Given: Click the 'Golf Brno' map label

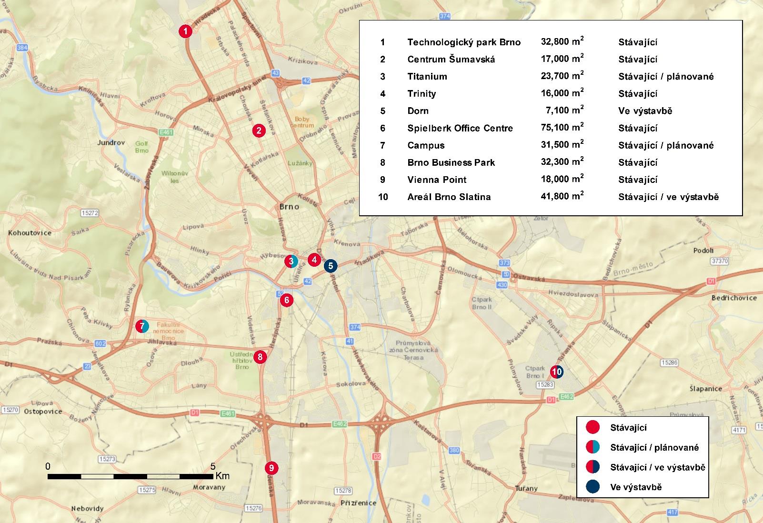Looking at the screenshot, I should pos(141,147).
